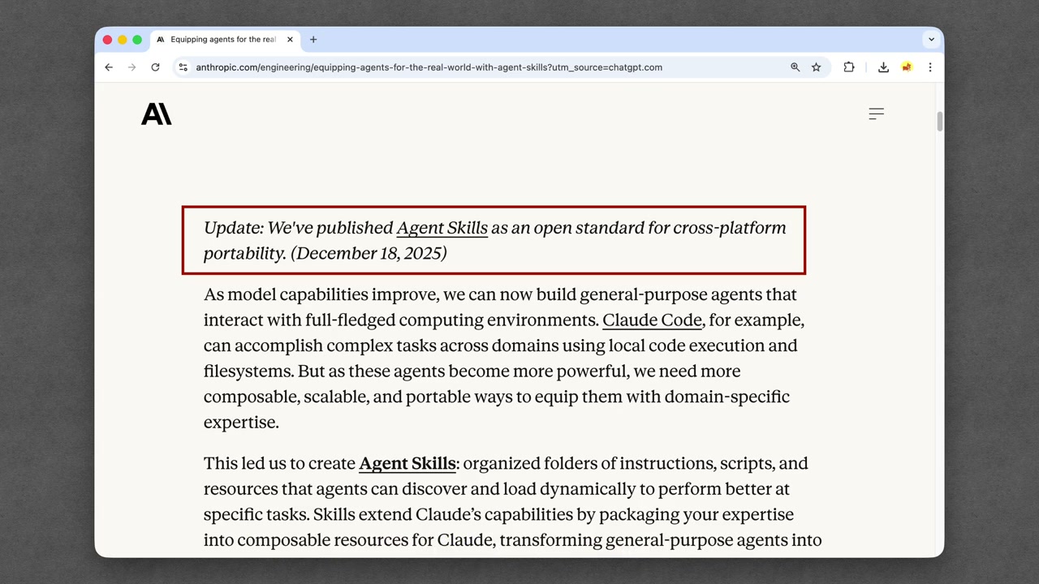Click the text "(December 18, 2025)"
Image resolution: width=1039 pixels, height=584 pixels.
click(369, 253)
